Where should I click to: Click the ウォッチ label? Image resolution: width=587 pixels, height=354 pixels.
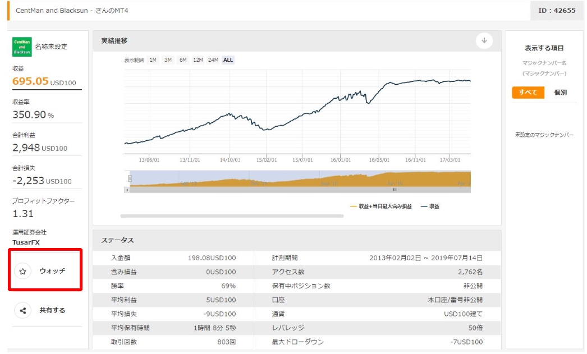[52, 271]
